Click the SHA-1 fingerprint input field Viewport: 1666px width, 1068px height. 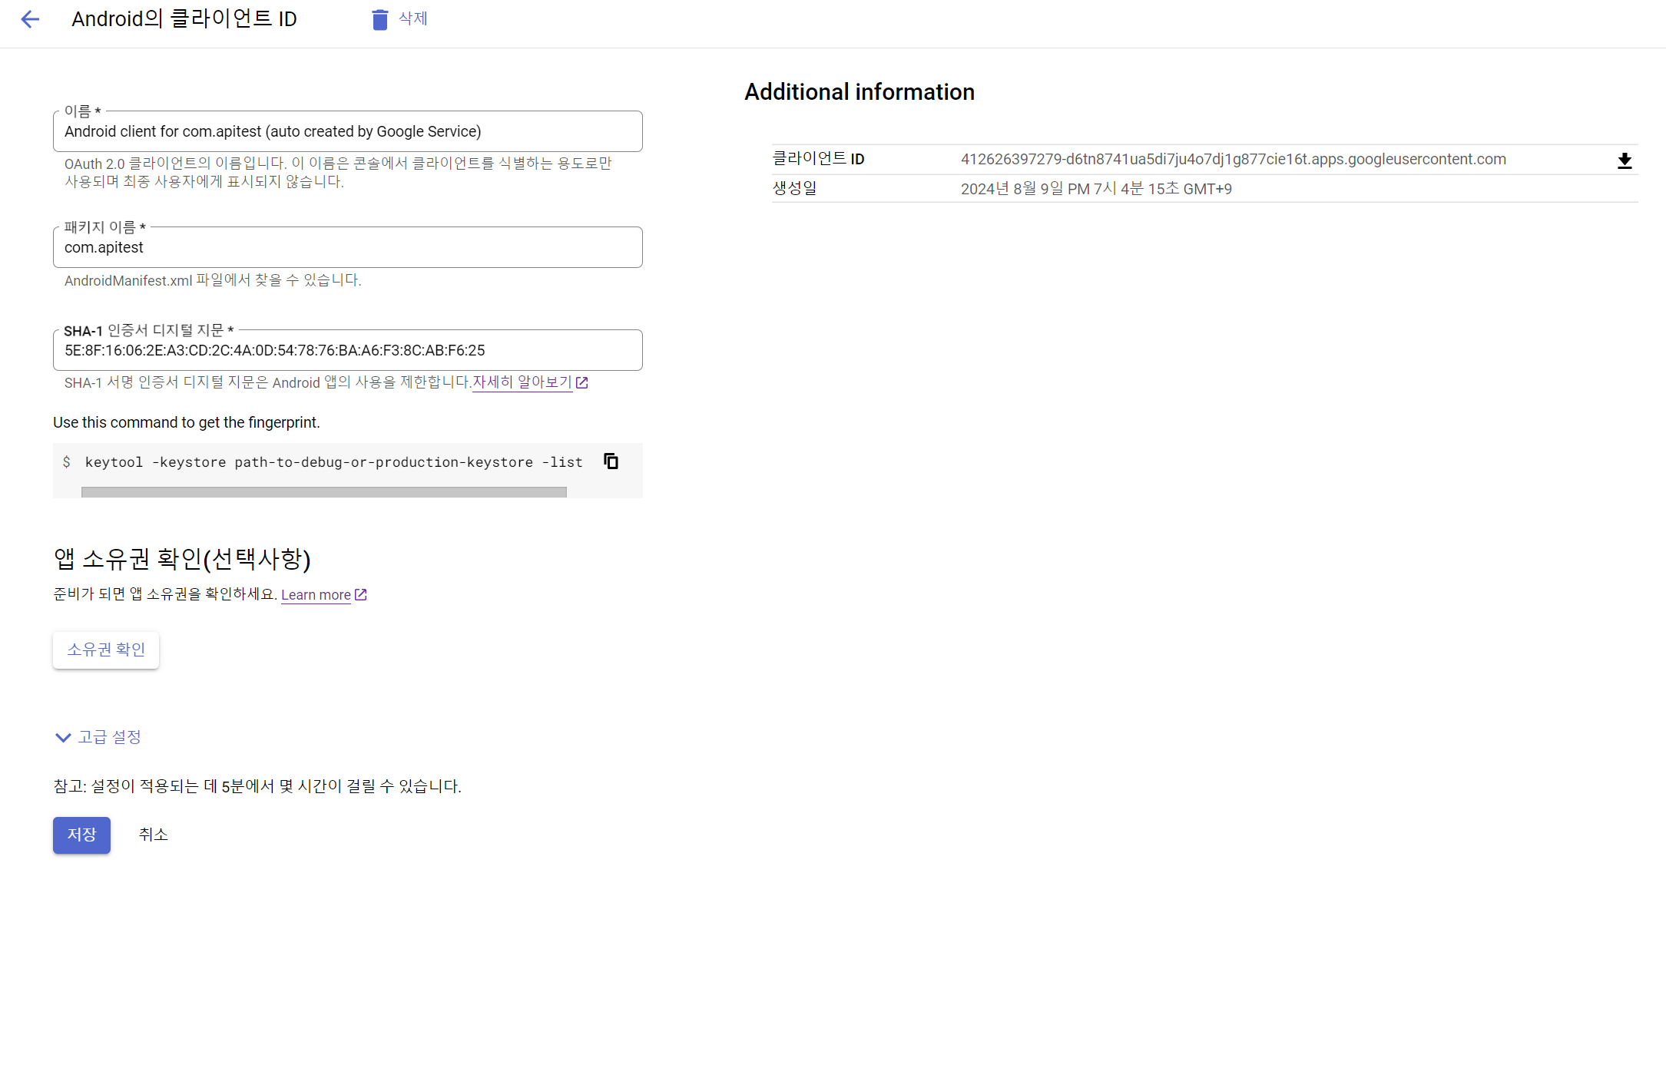pos(347,351)
